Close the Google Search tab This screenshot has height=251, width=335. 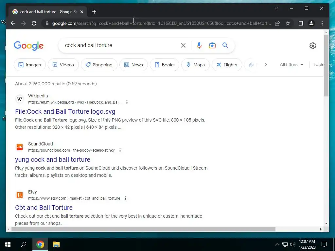click(81, 12)
